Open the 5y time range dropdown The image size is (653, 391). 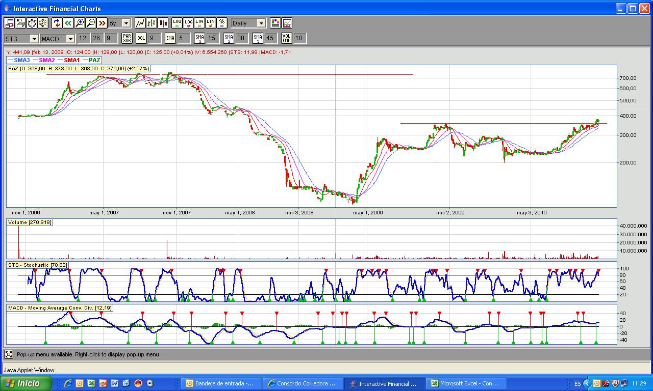click(x=125, y=23)
